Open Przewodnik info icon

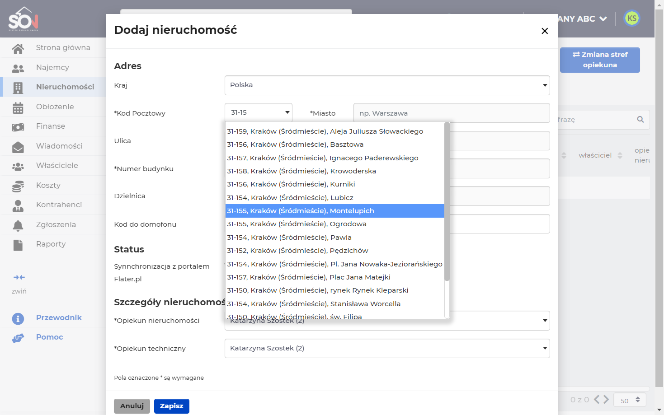pos(18,319)
